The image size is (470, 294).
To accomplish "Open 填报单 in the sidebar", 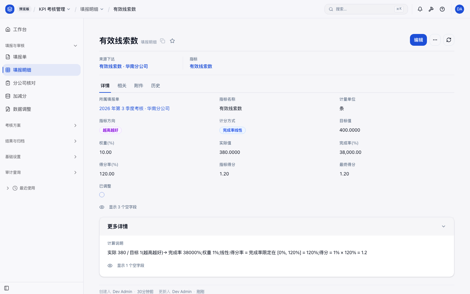I will [x=41, y=57].
